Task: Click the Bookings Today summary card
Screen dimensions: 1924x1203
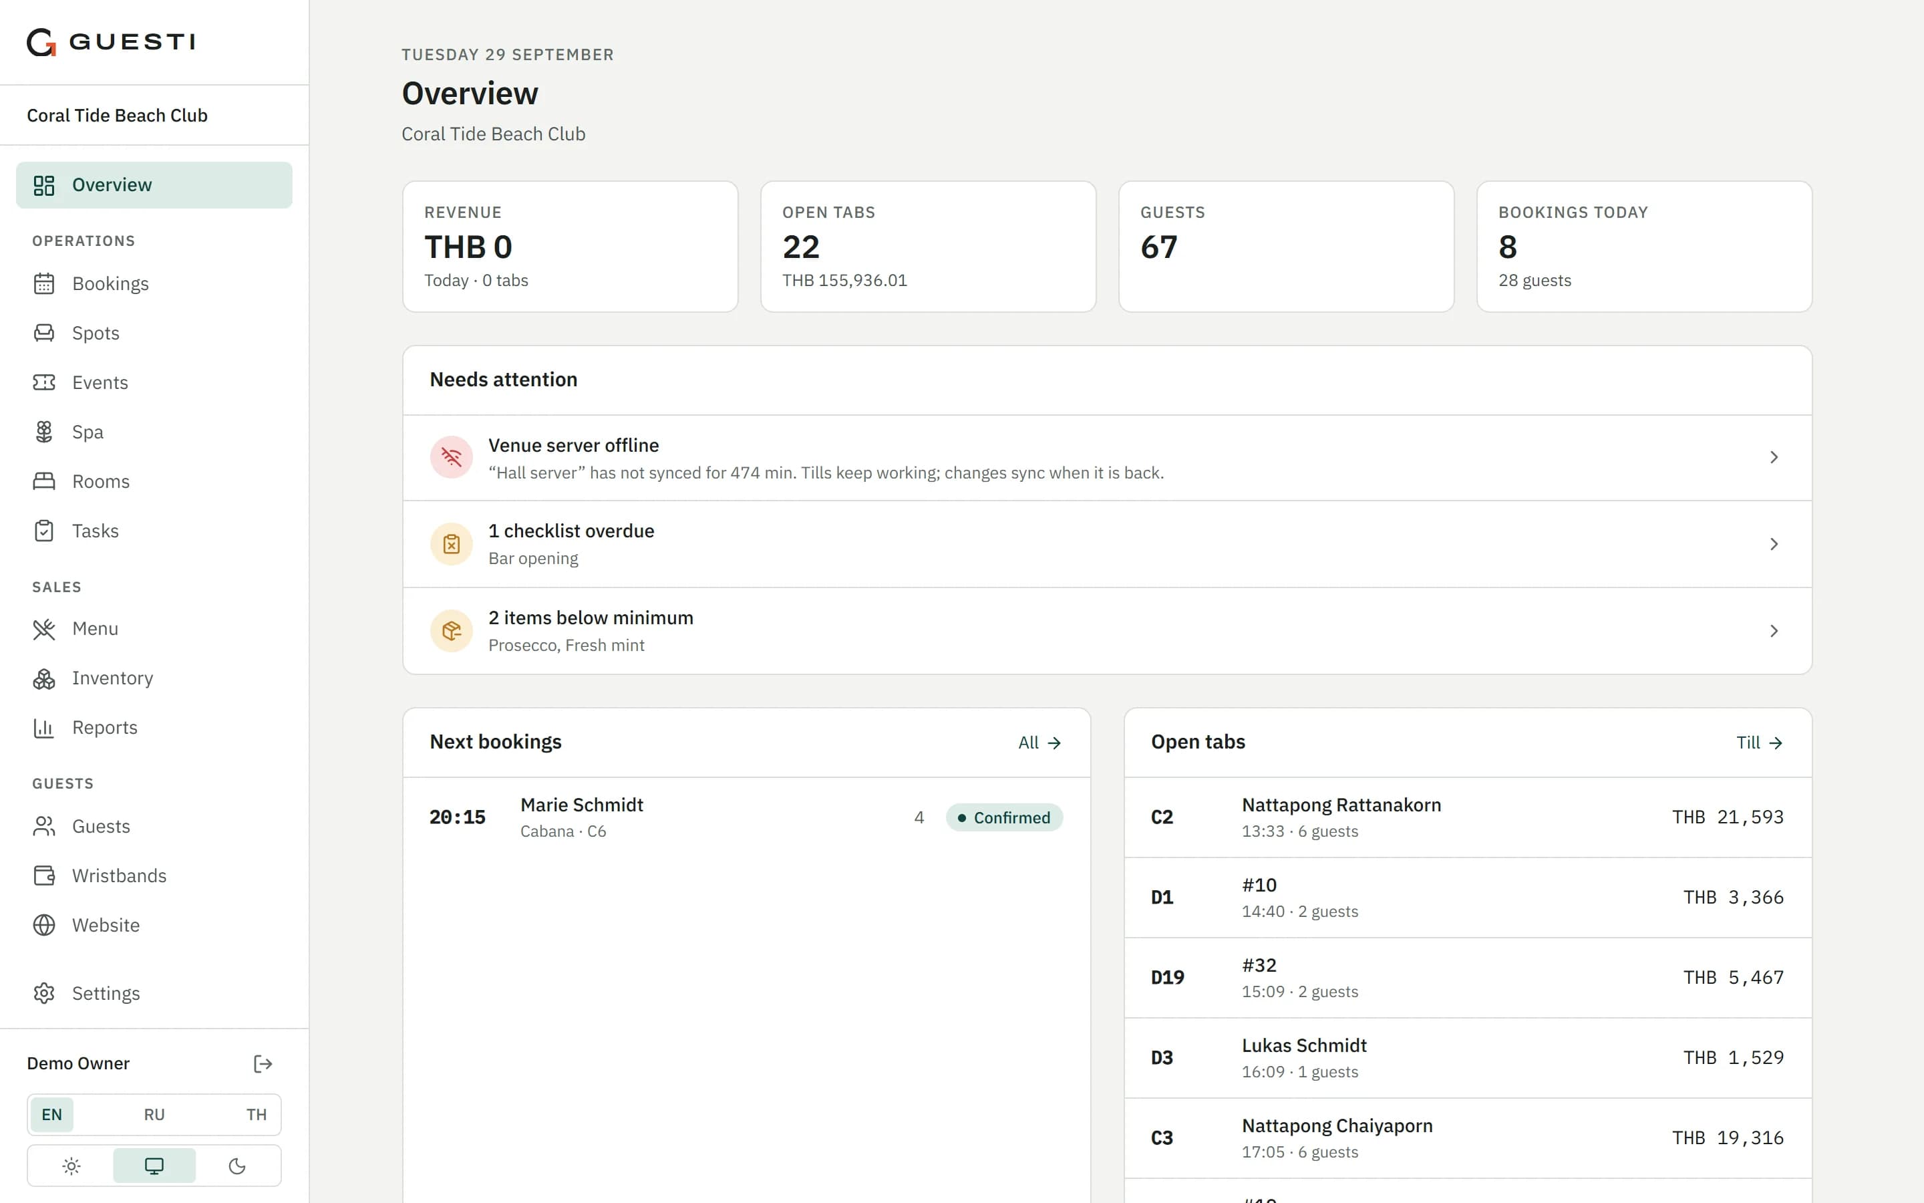Action: [x=1644, y=247]
